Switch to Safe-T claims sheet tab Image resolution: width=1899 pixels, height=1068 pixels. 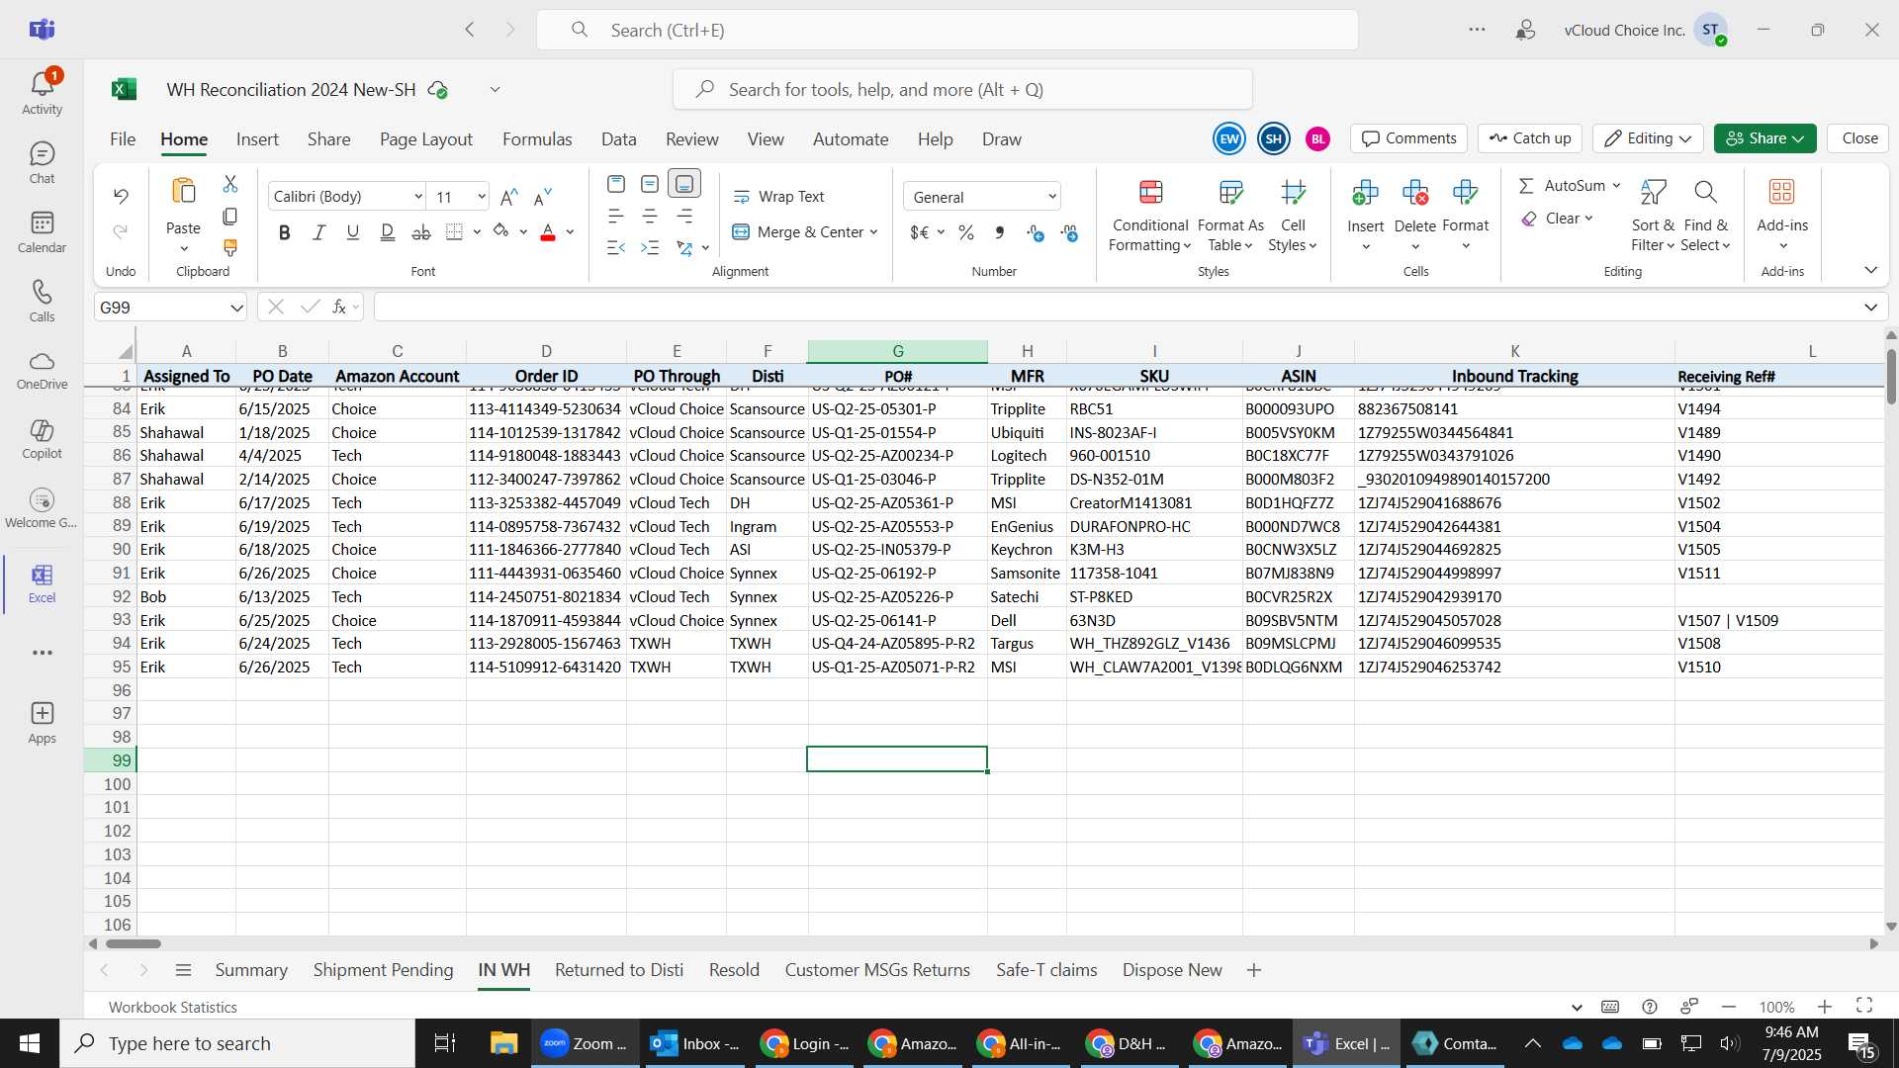pos(1046,970)
